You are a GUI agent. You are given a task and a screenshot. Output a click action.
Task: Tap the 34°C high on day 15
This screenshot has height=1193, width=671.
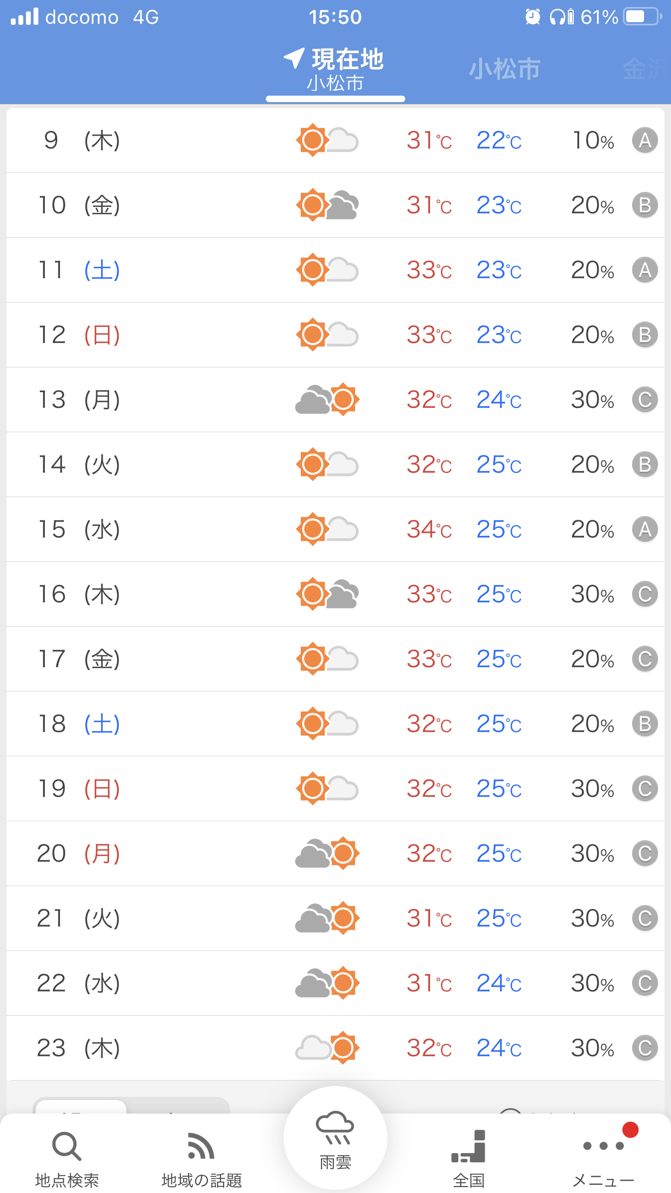pyautogui.click(x=430, y=530)
